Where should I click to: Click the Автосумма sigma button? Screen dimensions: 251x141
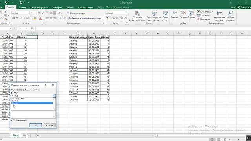tap(204, 12)
